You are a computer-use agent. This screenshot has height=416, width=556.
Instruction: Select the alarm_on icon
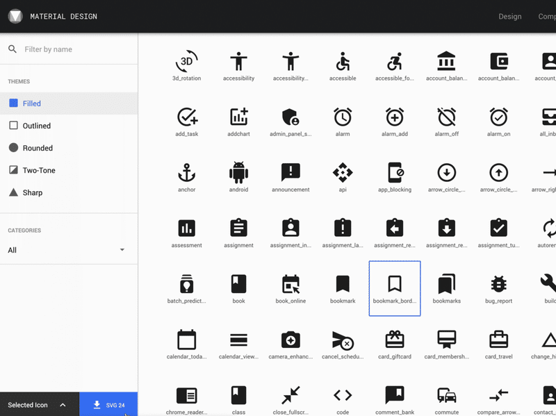point(498,117)
